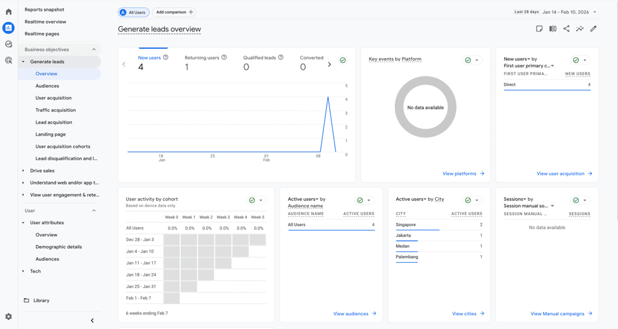618x329 pixels.
Task: Expand the Drive sales section
Action: point(42,171)
